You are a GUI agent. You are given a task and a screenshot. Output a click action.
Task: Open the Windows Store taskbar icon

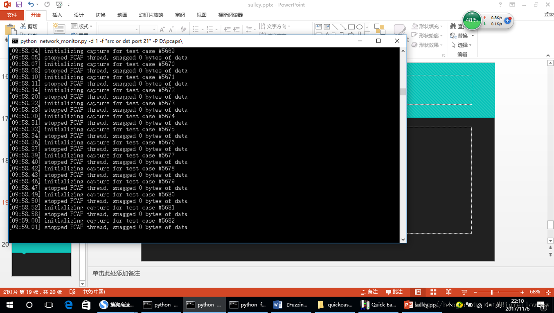[x=86, y=305]
